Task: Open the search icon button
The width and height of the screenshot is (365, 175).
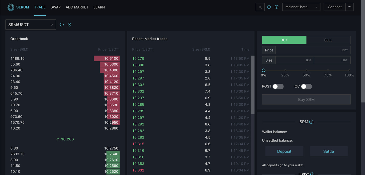Action: 260,7
